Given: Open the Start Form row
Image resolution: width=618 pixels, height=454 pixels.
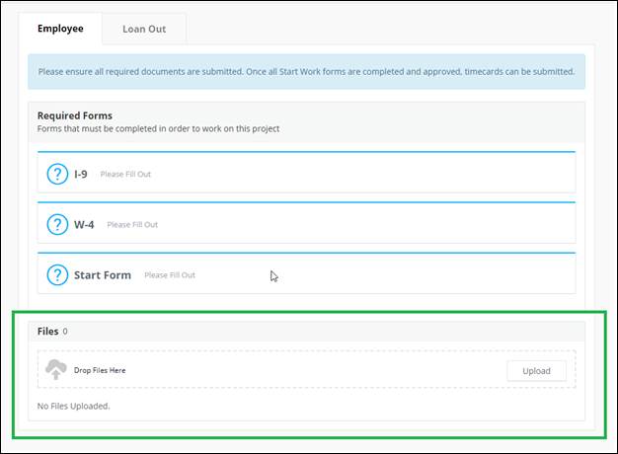Looking at the screenshot, I should 307,273.
